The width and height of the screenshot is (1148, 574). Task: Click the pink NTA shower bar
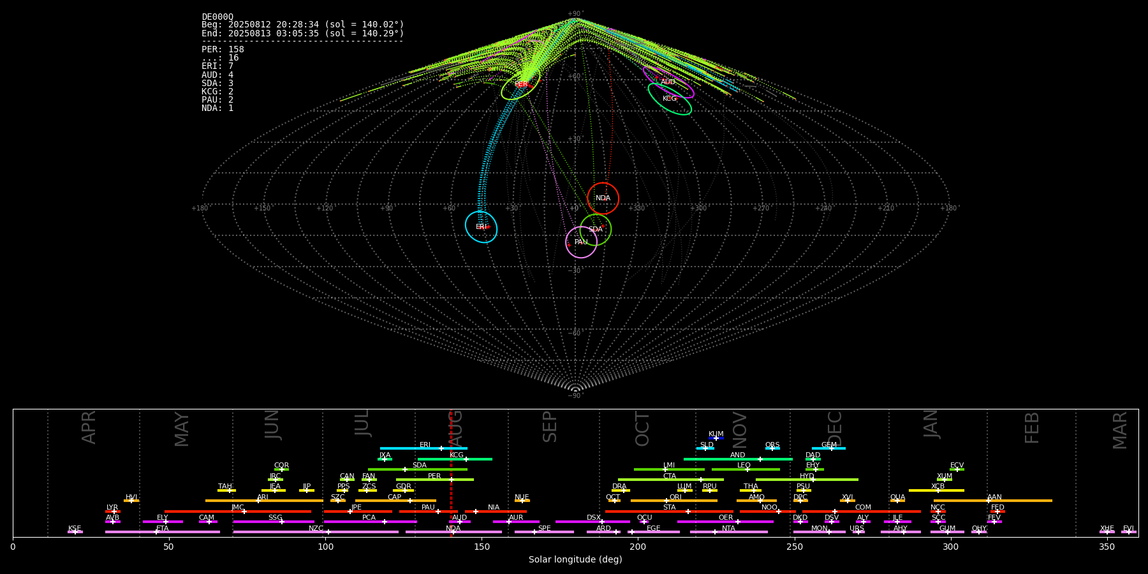pyautogui.click(x=729, y=532)
